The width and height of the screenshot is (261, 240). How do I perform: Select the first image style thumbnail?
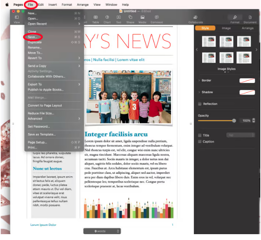coord(209,41)
